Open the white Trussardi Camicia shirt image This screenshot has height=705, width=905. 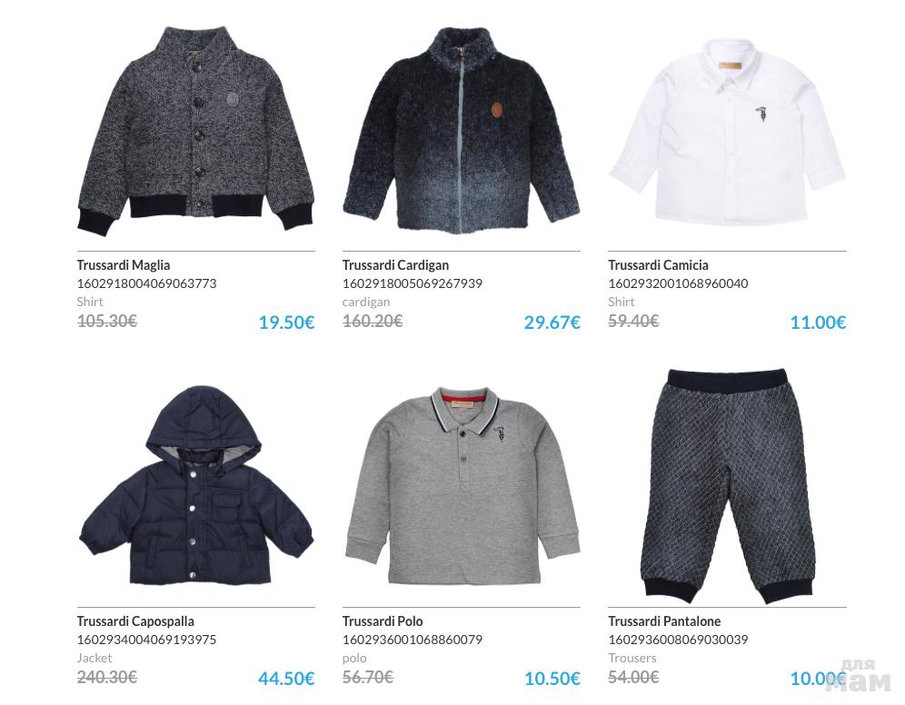[727, 132]
